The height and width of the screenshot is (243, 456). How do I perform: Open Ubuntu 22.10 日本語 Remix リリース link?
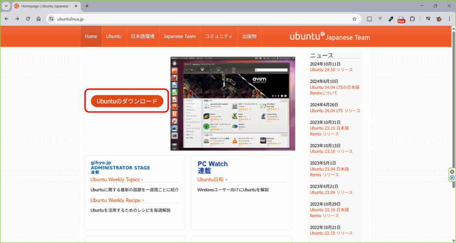point(329,213)
